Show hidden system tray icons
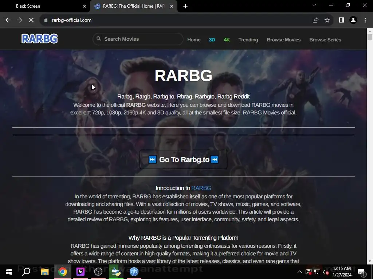 300,272
